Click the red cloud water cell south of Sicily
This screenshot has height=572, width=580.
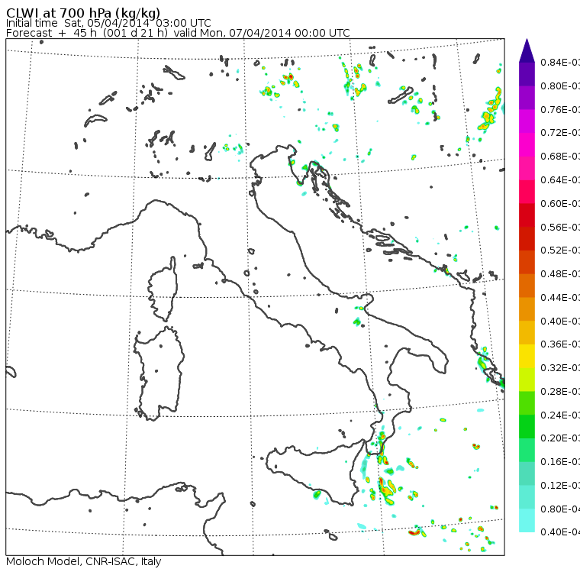pos(414,533)
